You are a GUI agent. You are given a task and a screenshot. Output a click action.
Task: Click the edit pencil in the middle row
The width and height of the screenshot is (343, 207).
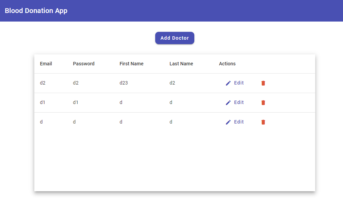tap(228, 102)
